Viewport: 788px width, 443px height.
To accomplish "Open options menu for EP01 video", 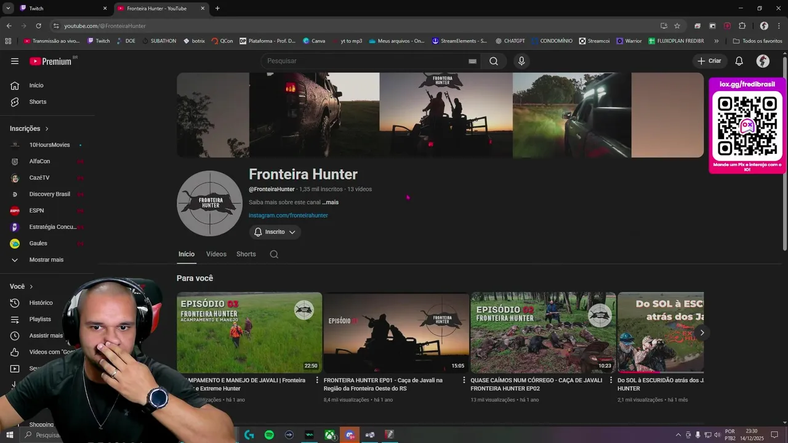I will point(464,380).
